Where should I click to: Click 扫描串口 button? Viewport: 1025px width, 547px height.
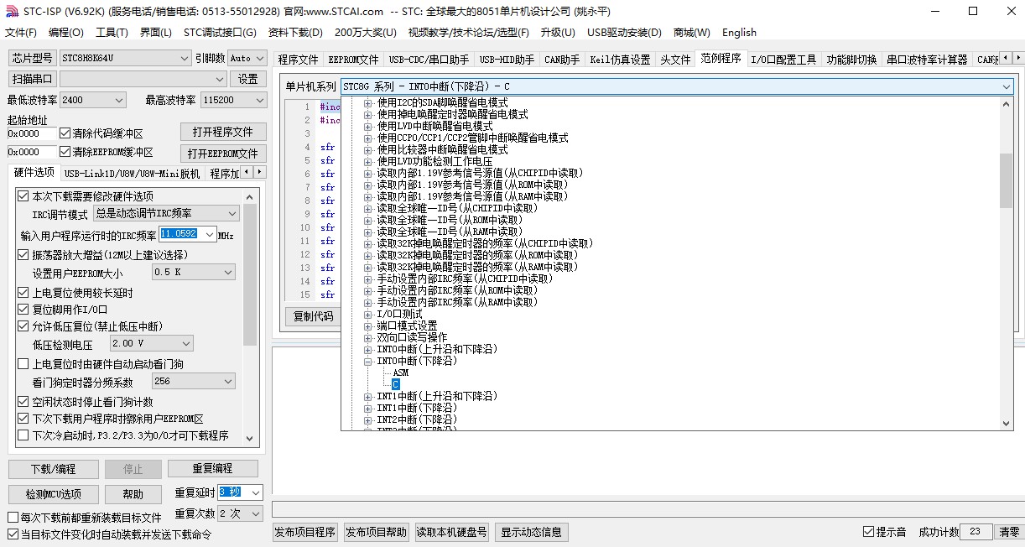click(x=32, y=79)
